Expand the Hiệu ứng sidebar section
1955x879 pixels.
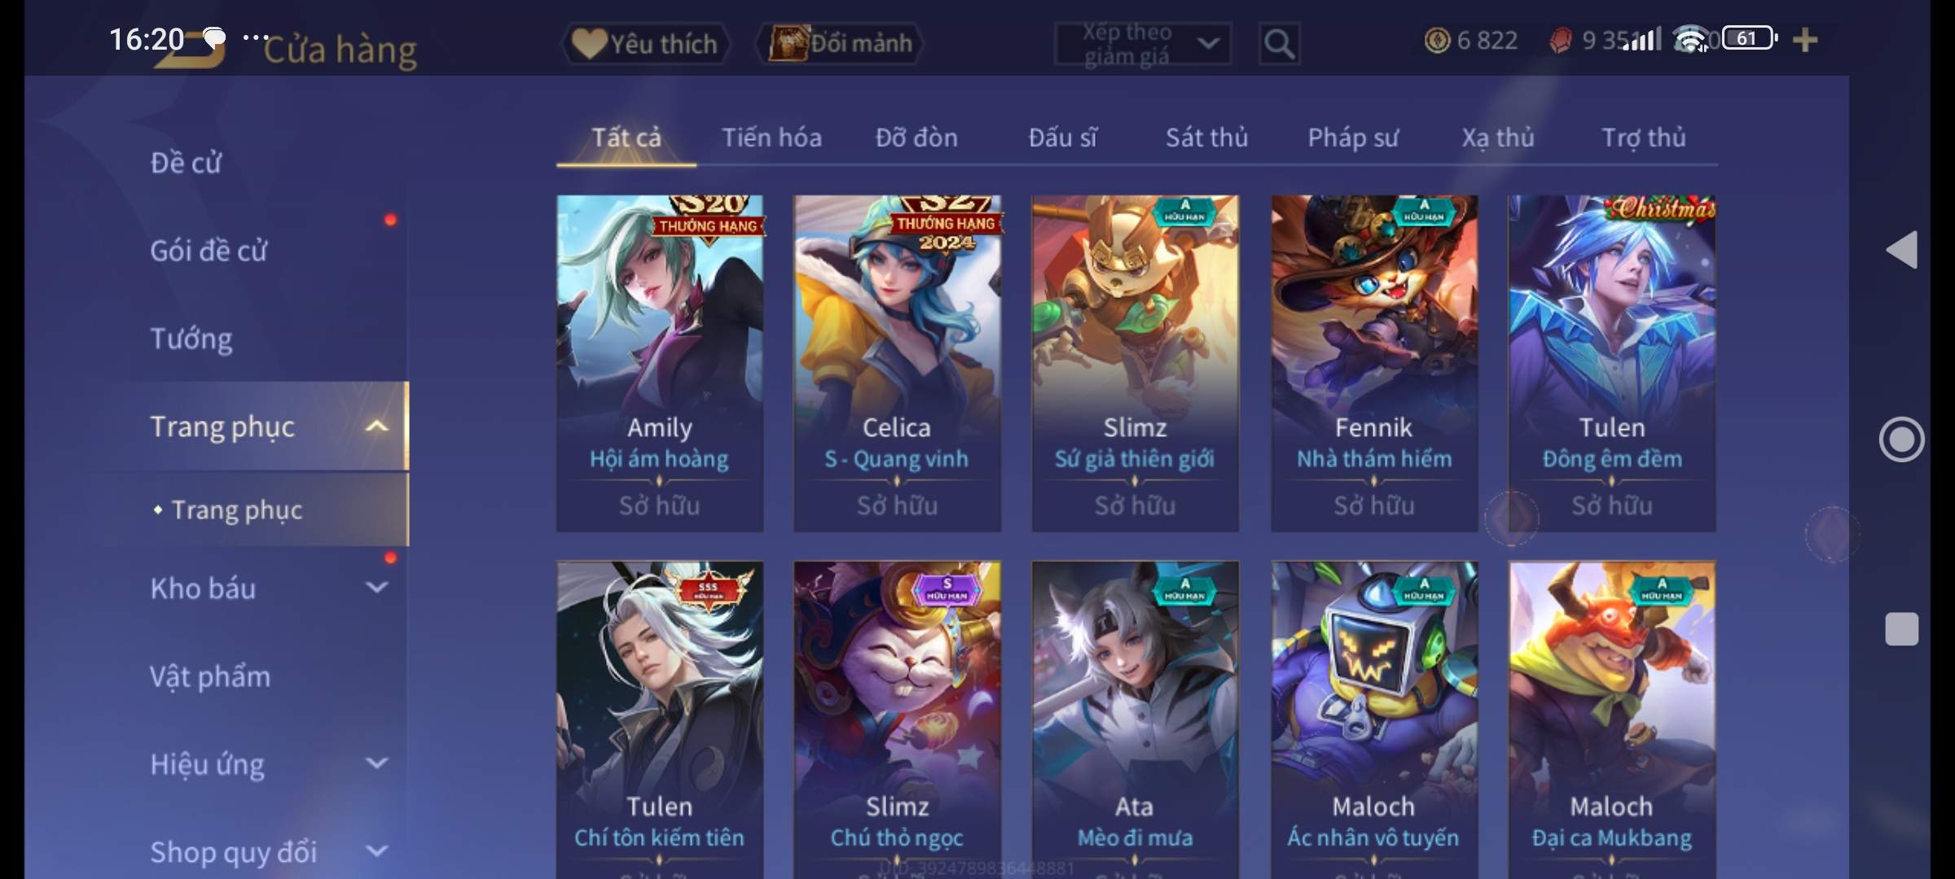376,763
